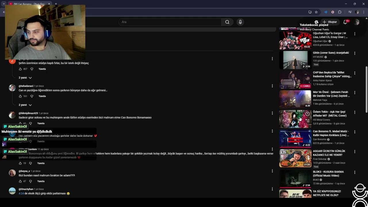Like the comment with 19 likes

coord(20,163)
